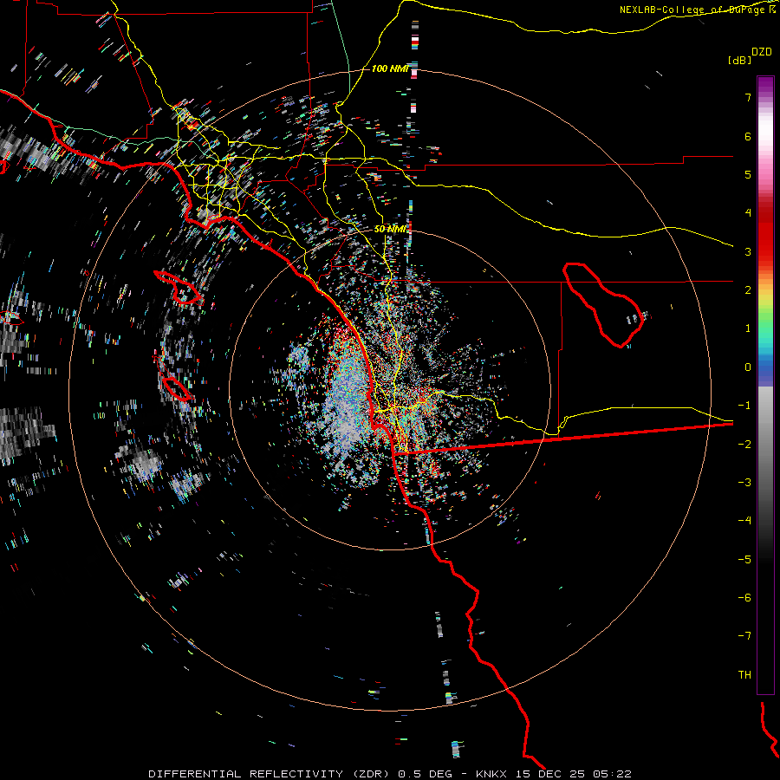Click the '3' value on color scale
The image size is (780, 780).
pyautogui.click(x=748, y=251)
